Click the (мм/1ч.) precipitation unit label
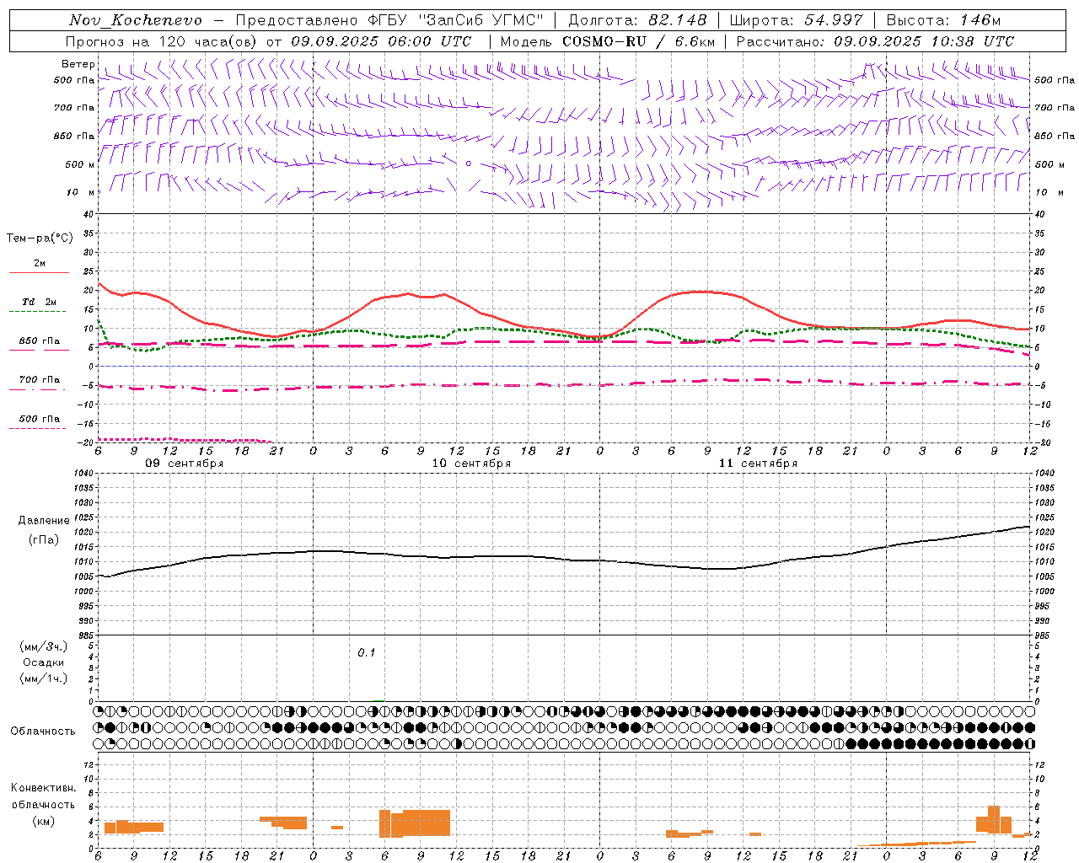Image resolution: width=1079 pixels, height=863 pixels. coord(44,678)
